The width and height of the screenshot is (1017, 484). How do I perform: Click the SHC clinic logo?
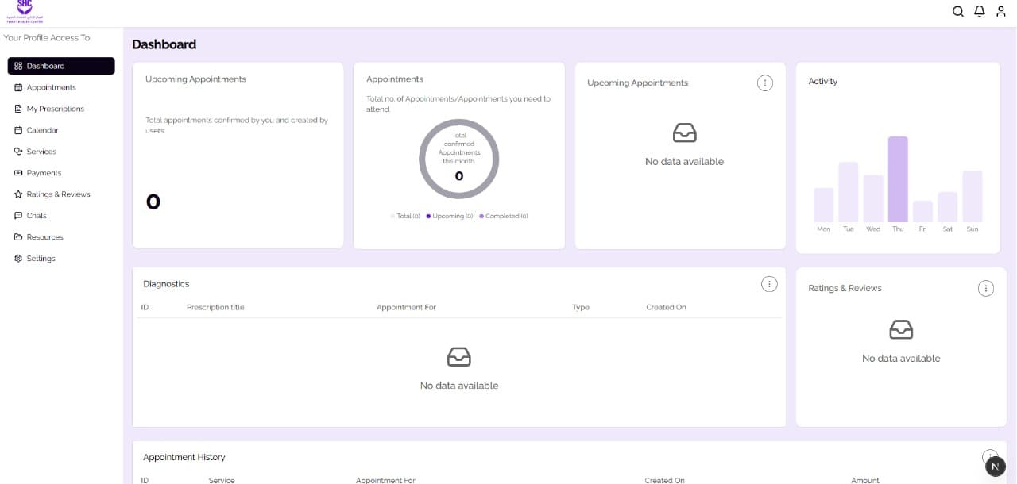coord(24,11)
